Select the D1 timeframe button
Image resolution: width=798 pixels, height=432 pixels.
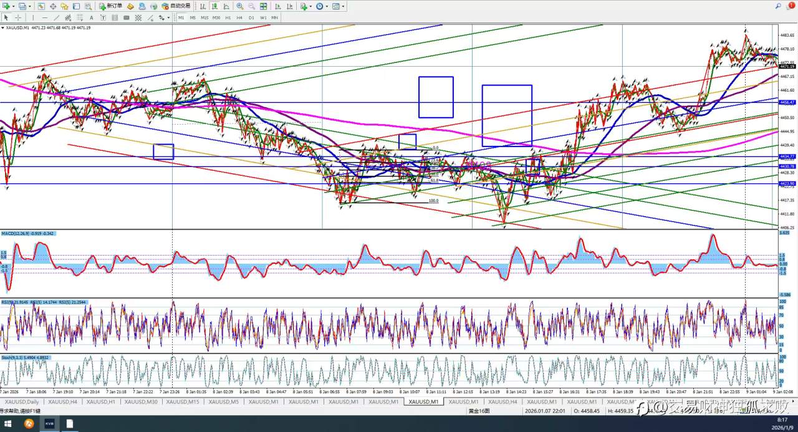pos(251,17)
